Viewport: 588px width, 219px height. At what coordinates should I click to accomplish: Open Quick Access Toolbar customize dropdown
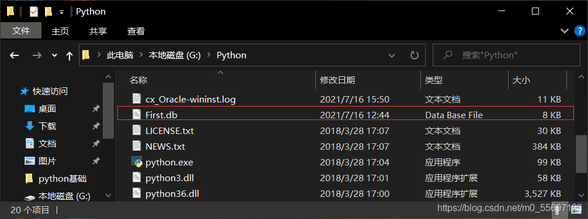[61, 12]
